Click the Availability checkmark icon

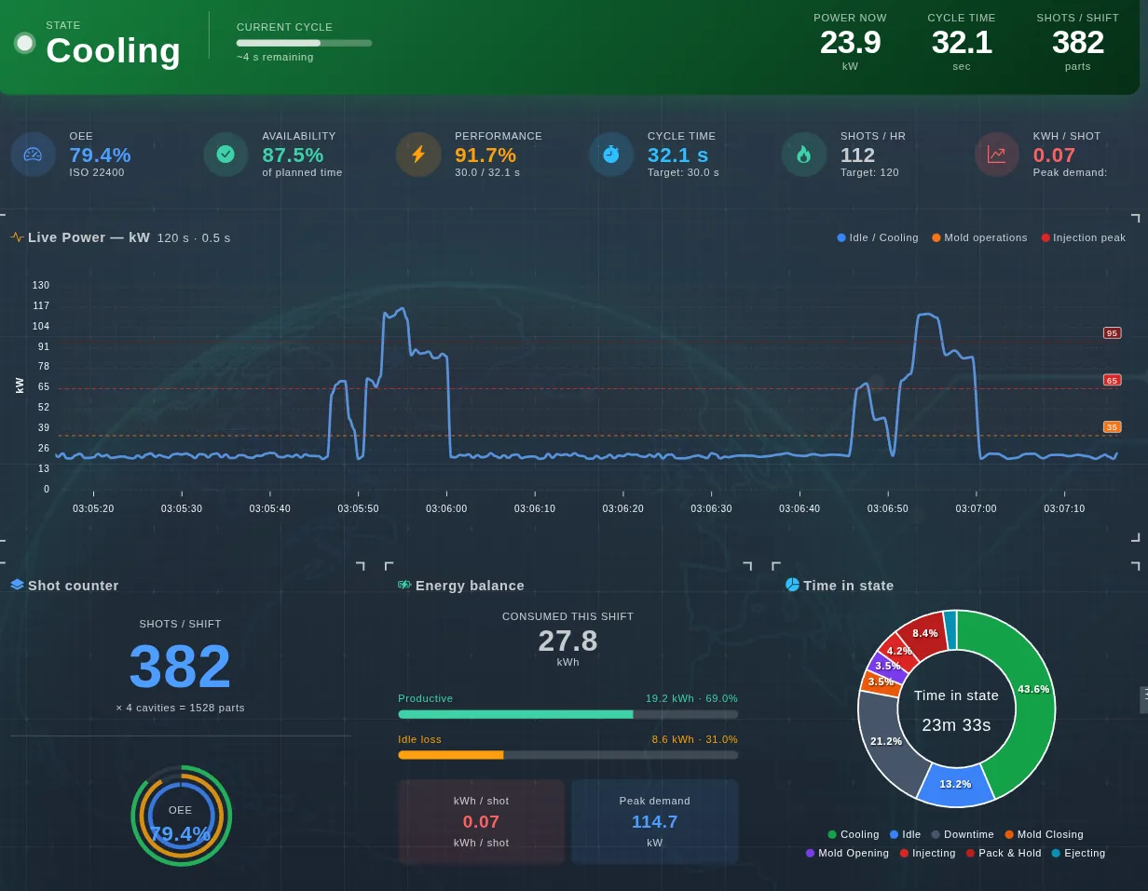click(x=225, y=155)
